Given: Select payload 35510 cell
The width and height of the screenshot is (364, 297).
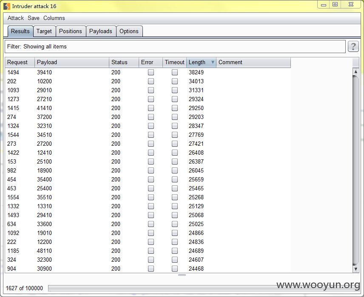Looking at the screenshot, I should click(x=44, y=198).
